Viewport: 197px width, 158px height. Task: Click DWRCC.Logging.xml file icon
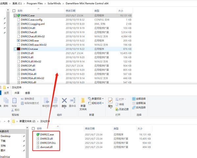point(19,24)
